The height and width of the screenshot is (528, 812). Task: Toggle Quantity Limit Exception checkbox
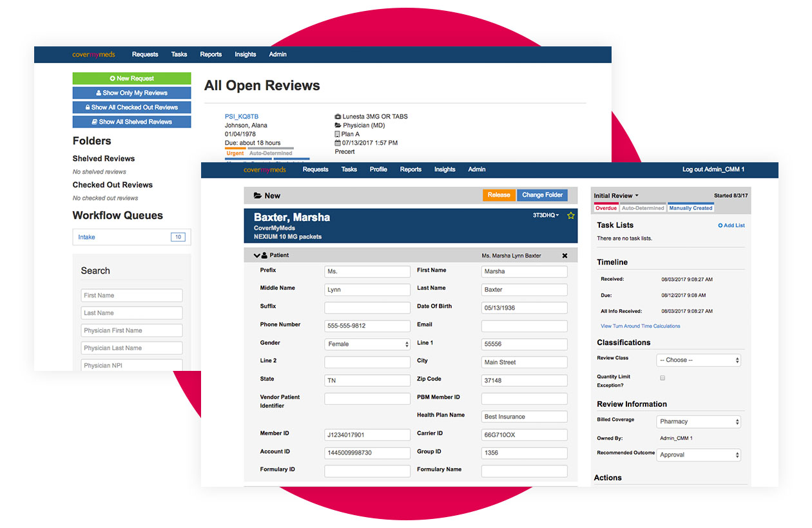point(662,378)
